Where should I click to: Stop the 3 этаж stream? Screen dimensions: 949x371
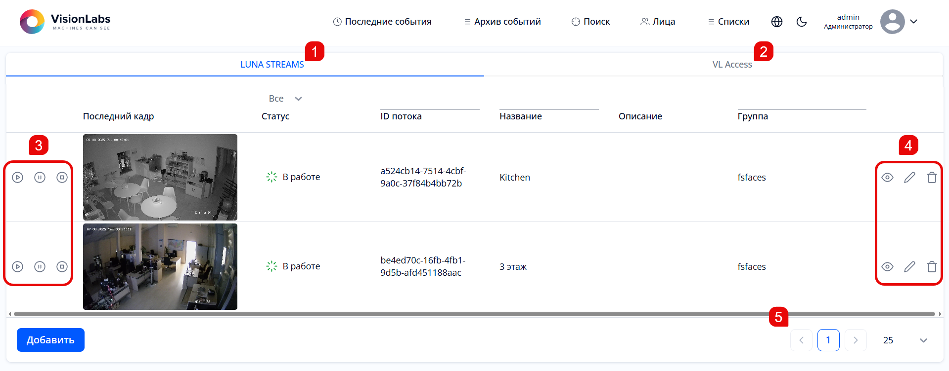tap(62, 267)
